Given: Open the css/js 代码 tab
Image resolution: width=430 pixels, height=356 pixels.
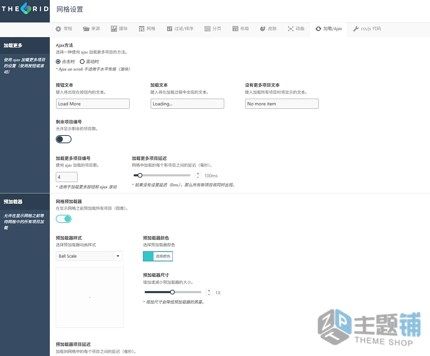Looking at the screenshot, I should tap(367, 29).
